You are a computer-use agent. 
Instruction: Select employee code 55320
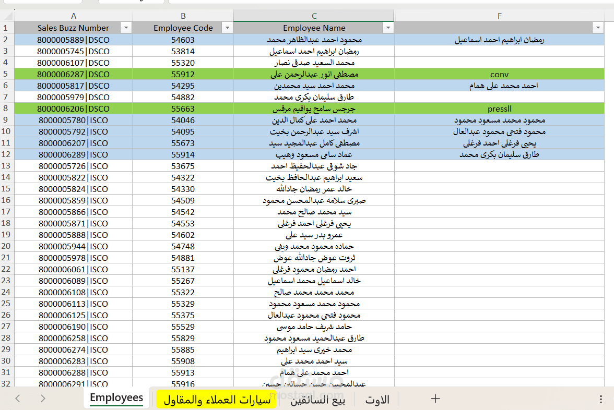click(183, 63)
